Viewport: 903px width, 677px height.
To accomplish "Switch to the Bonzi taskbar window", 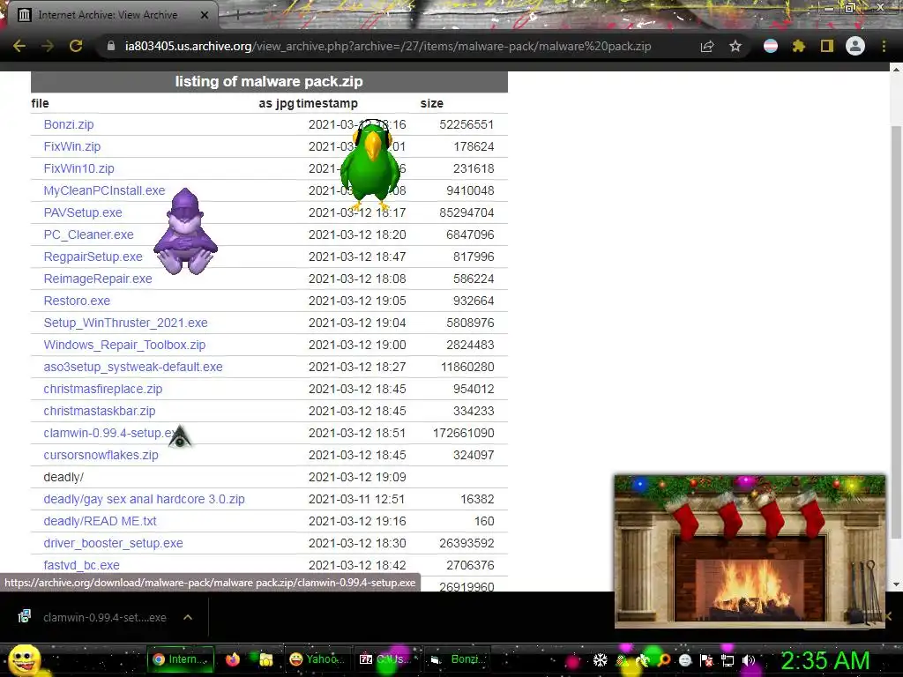I will point(458,659).
